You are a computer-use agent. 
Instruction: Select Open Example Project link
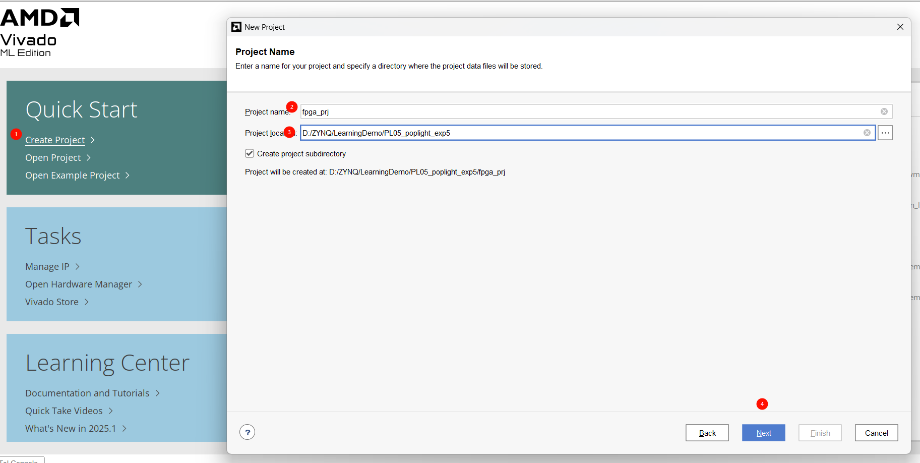[73, 175]
